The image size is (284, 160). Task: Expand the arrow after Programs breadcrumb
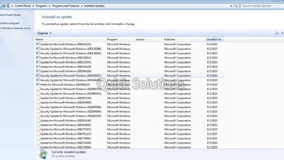[x=50, y=6]
